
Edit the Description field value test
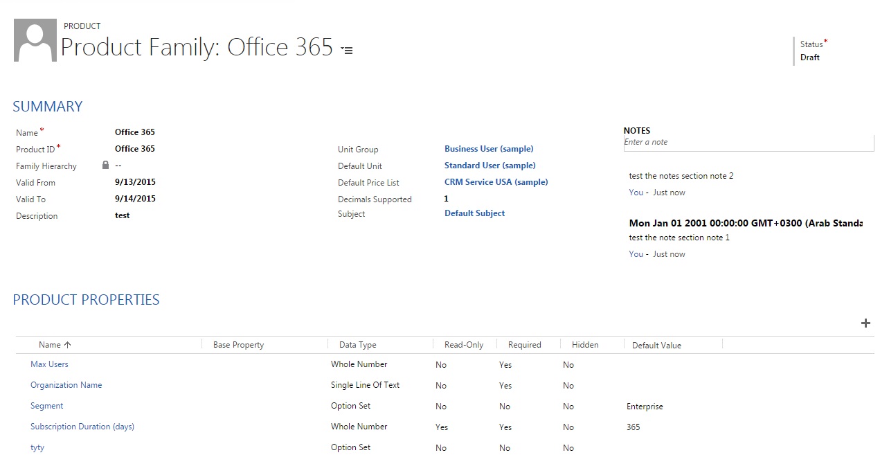(123, 215)
